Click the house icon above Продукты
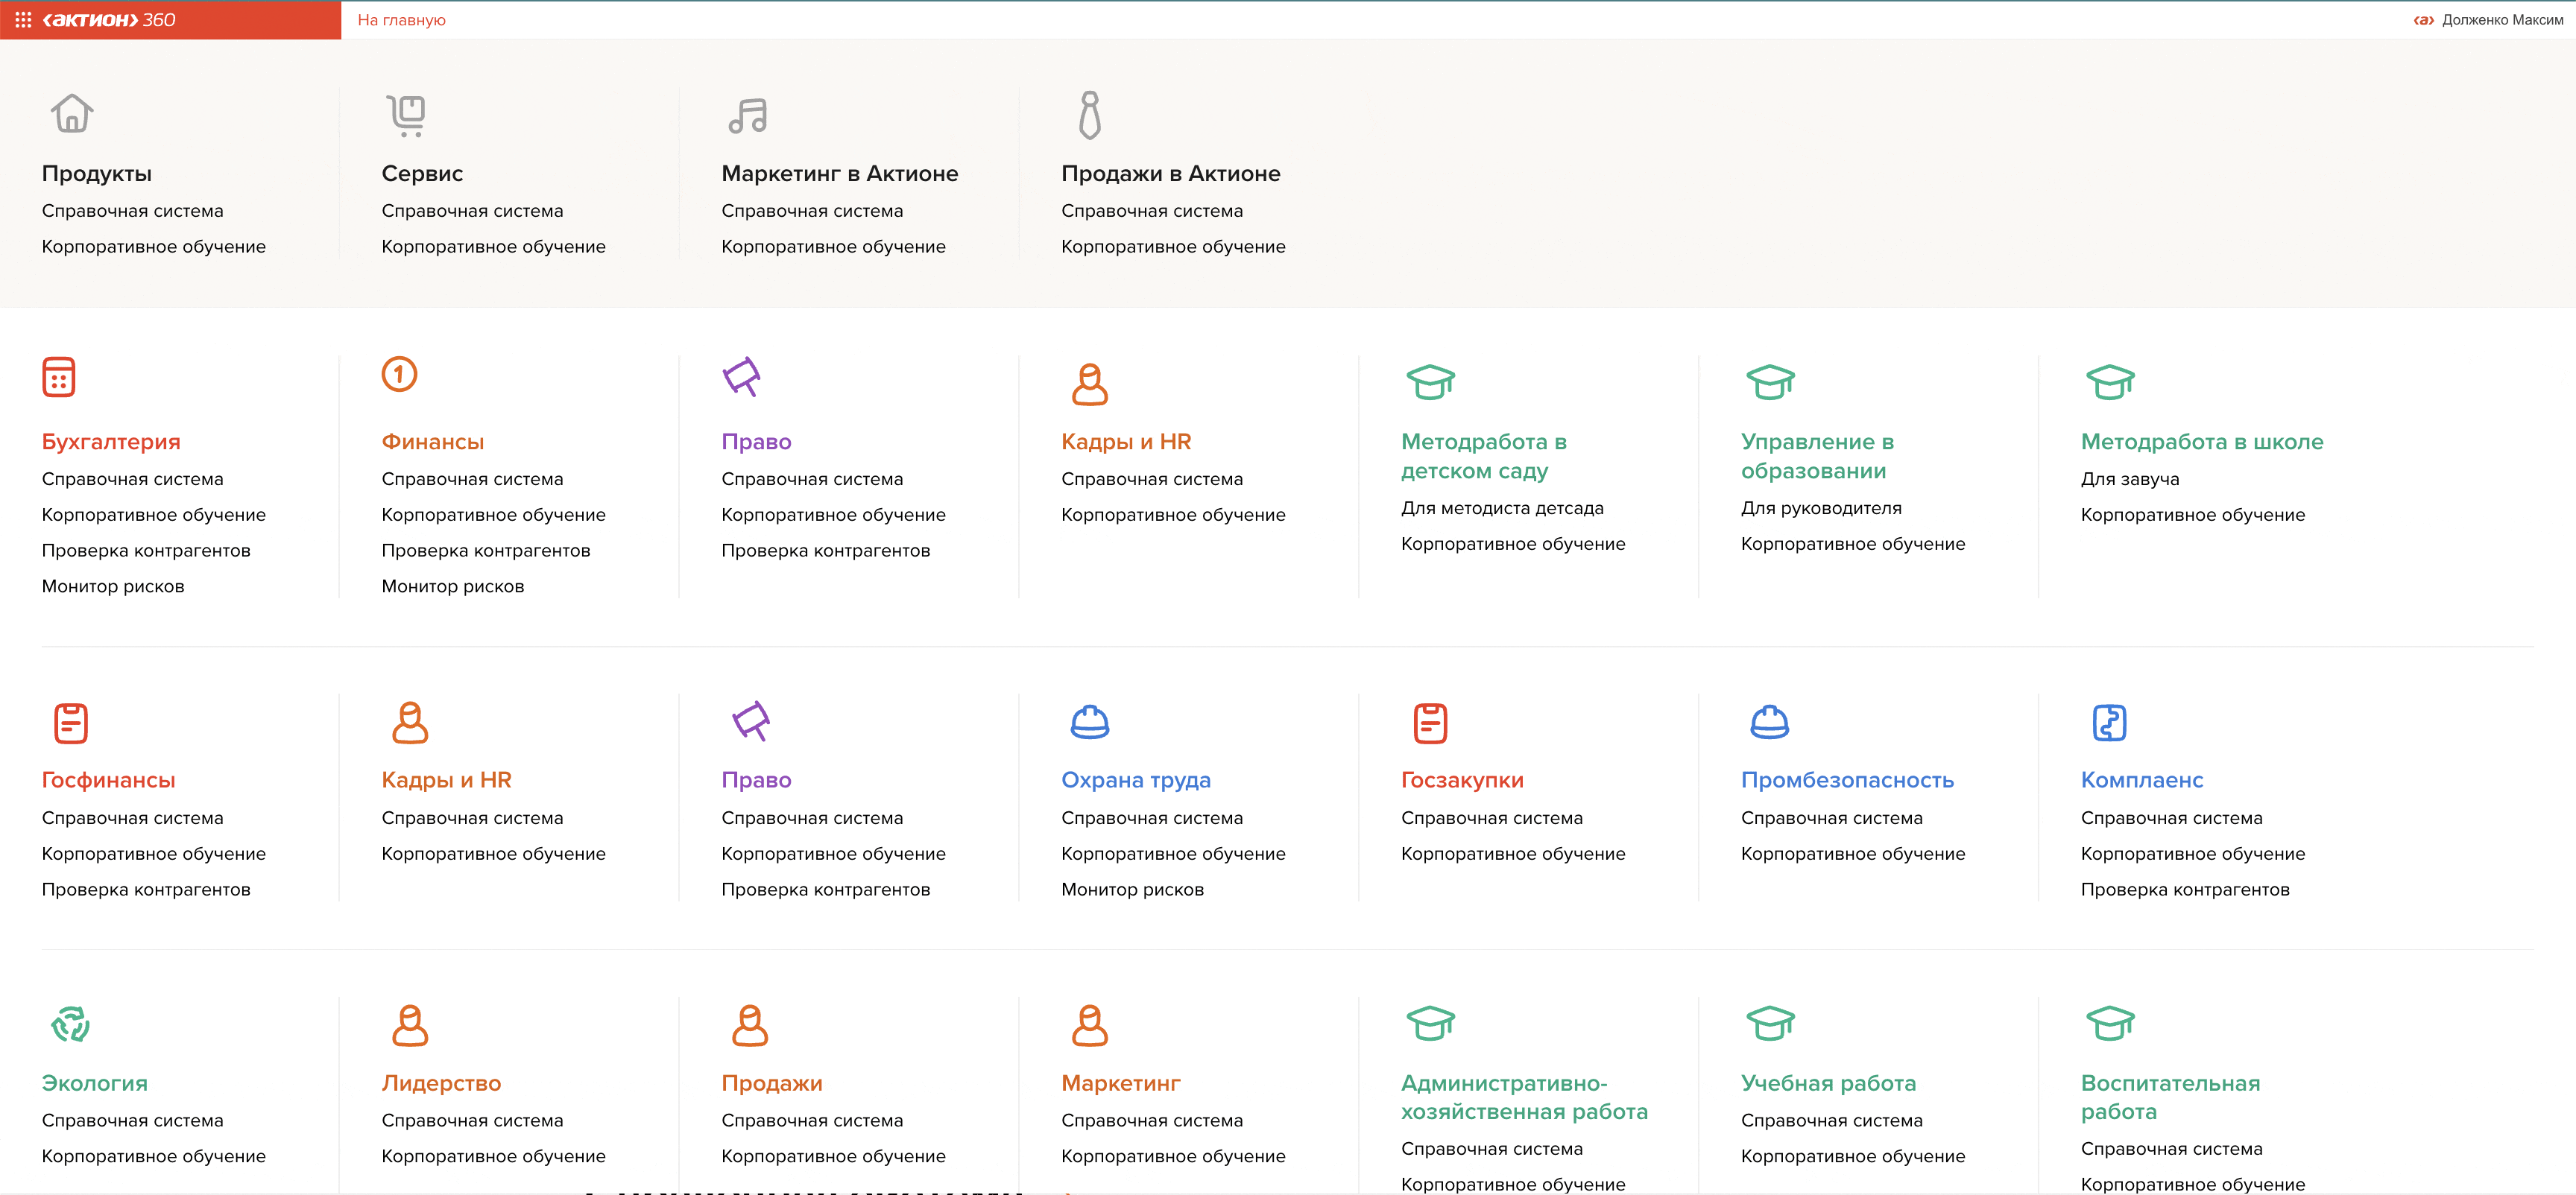 tap(72, 114)
